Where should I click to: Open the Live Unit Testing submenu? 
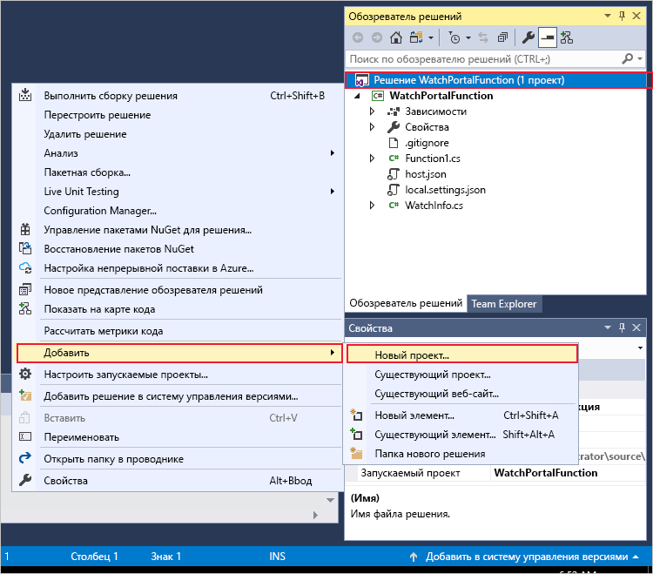coord(179,192)
